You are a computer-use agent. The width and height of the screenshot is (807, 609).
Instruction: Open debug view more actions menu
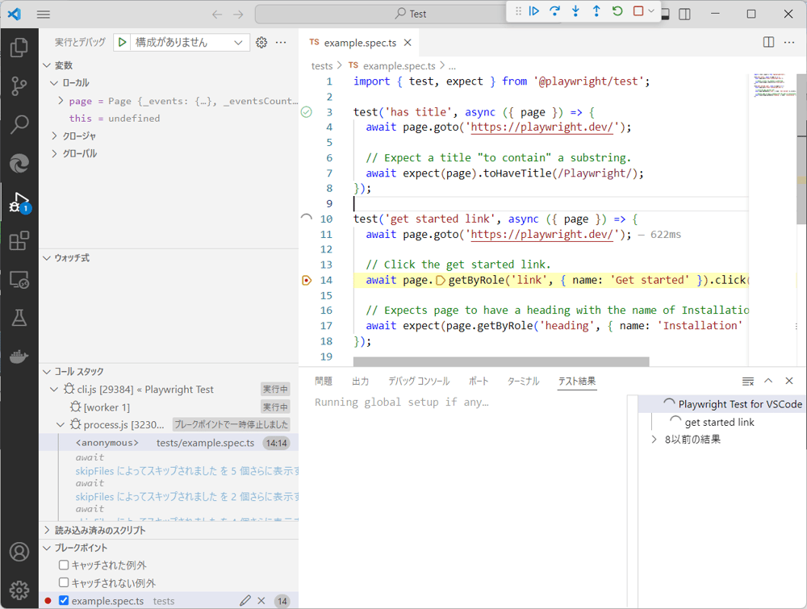(x=281, y=42)
